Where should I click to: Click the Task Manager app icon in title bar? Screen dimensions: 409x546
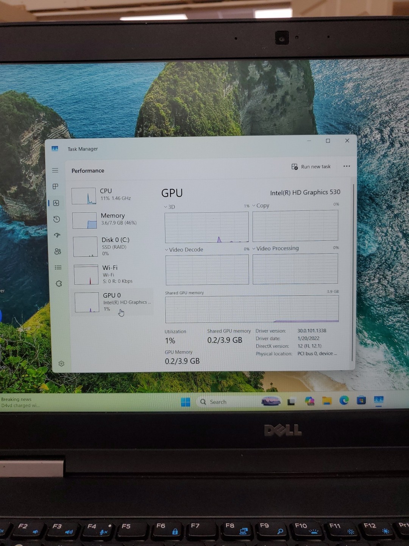(x=55, y=148)
